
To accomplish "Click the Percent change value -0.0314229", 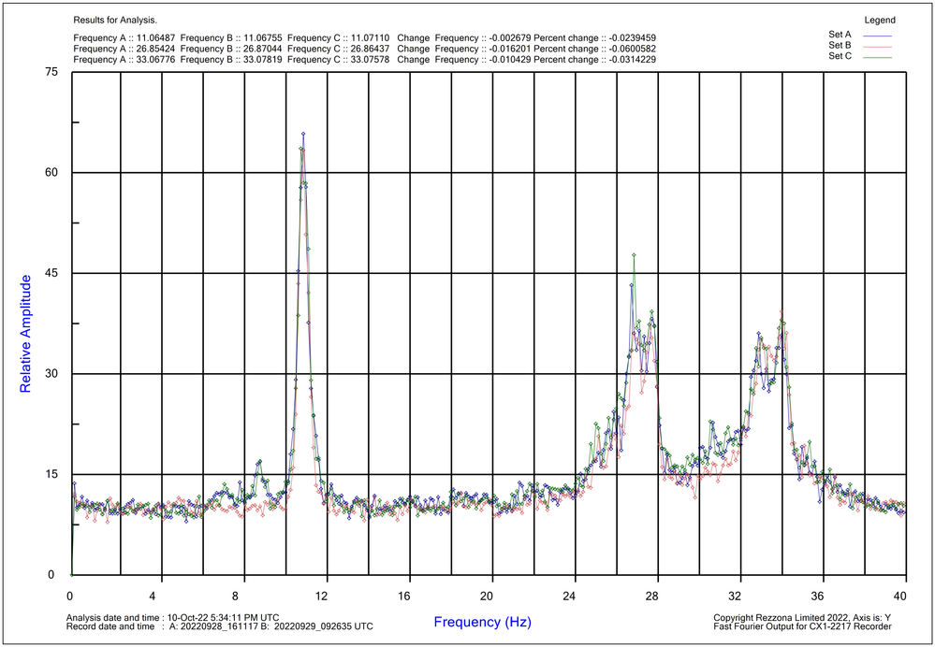I will pyautogui.click(x=633, y=59).
